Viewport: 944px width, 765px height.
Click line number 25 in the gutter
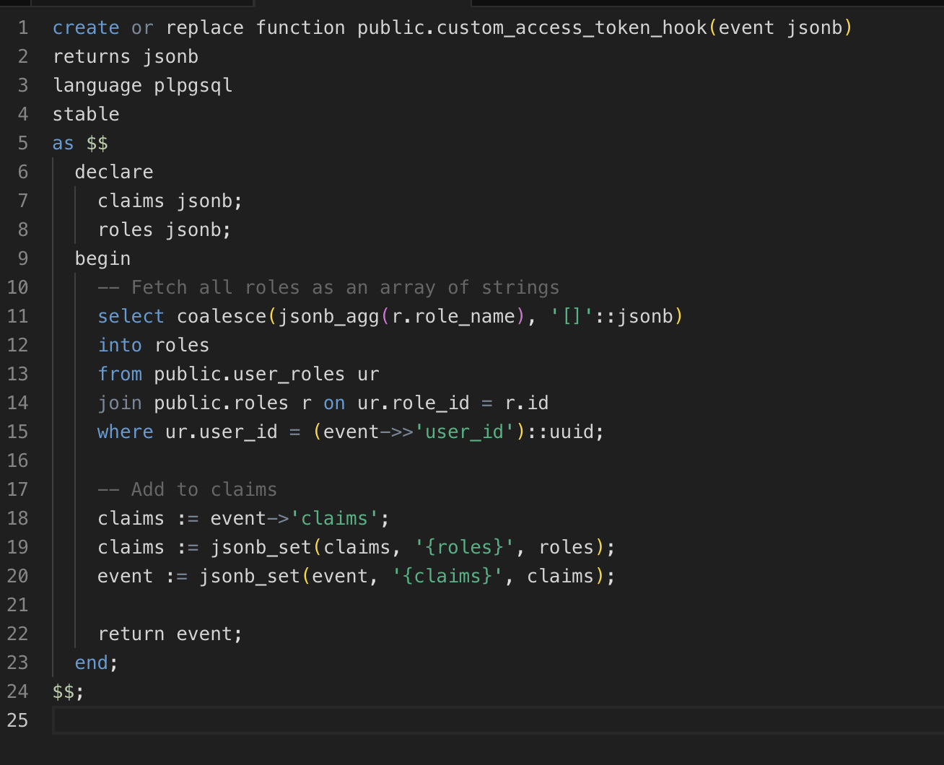[x=17, y=721]
